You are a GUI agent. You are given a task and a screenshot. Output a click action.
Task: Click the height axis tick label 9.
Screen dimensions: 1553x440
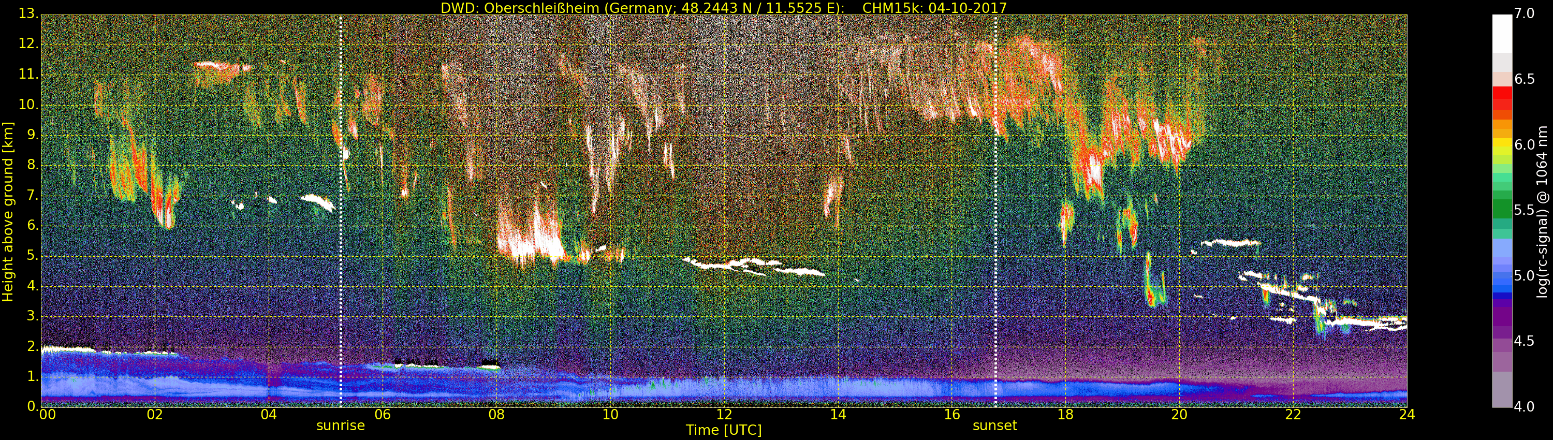[32, 135]
